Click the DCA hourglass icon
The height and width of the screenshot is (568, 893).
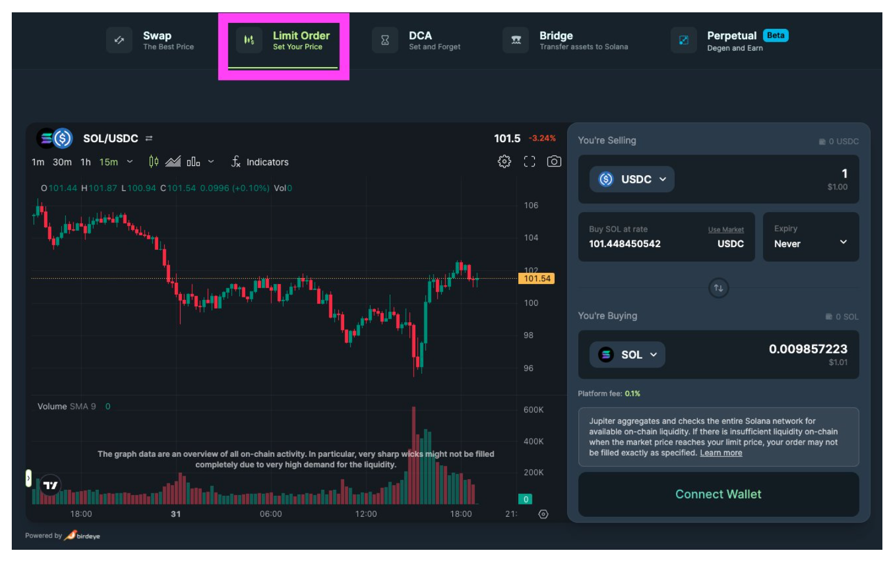click(385, 40)
